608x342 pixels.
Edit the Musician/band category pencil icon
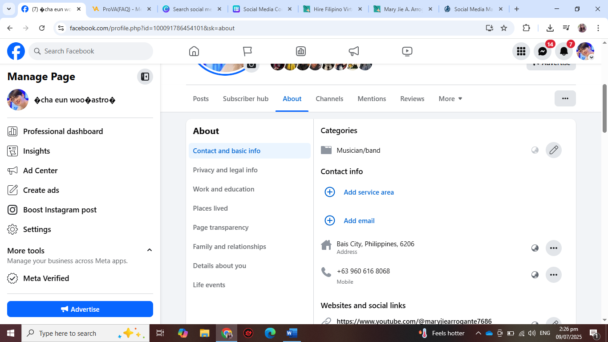click(x=554, y=150)
